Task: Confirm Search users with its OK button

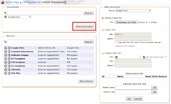Action: click(155, 88)
